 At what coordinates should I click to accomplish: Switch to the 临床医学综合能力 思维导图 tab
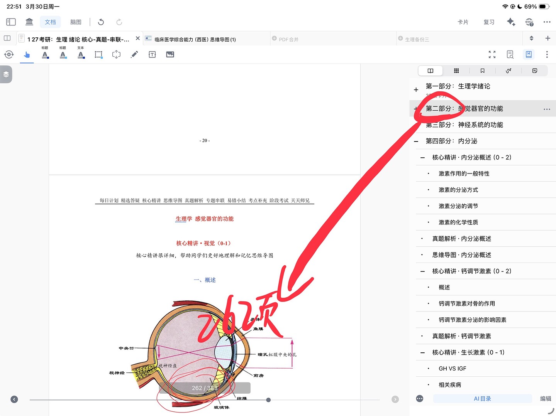(195, 39)
